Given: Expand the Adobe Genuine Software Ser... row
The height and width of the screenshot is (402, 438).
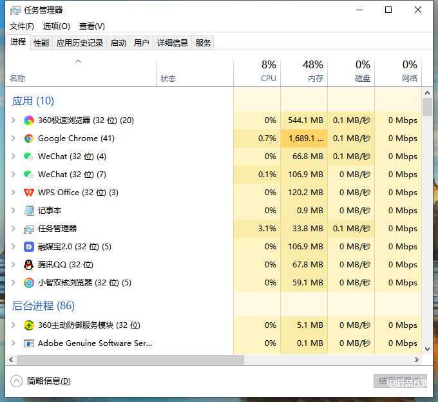Looking at the screenshot, I should (13, 343).
